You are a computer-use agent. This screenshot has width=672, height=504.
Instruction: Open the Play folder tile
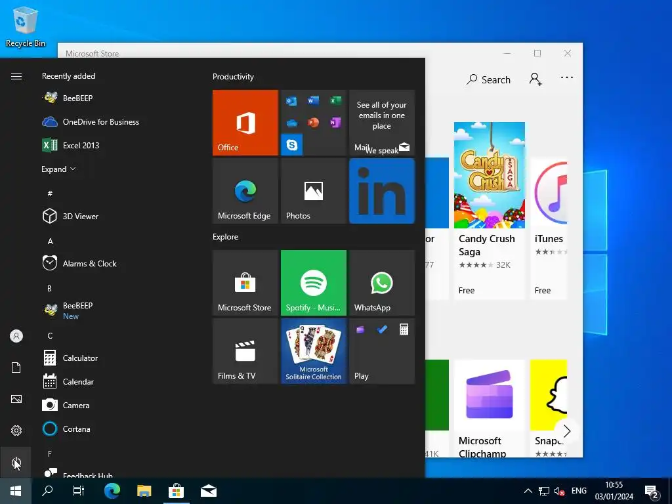pos(382,351)
